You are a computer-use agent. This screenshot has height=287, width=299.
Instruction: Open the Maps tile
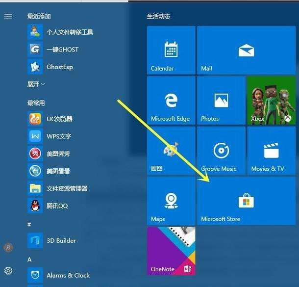pyautogui.click(x=171, y=201)
